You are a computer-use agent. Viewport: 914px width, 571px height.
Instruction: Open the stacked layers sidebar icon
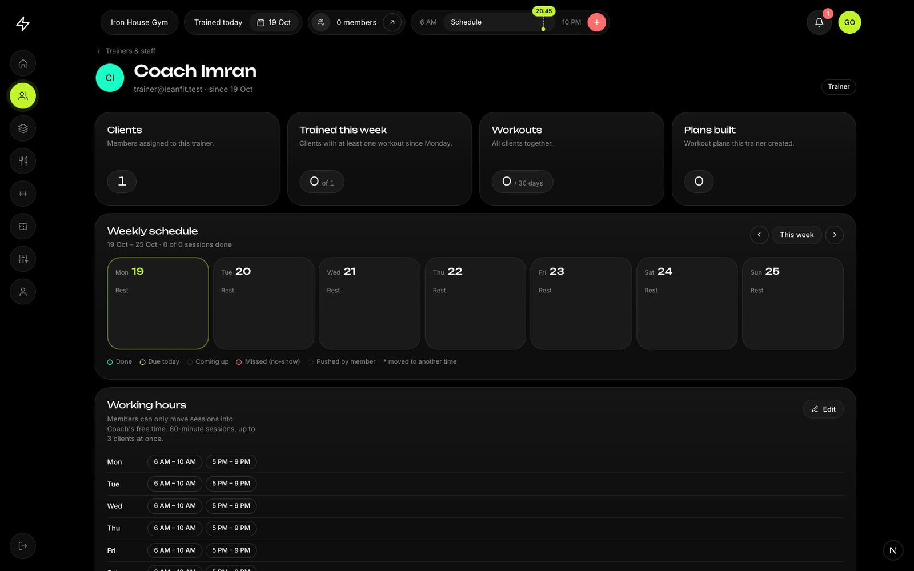point(23,128)
